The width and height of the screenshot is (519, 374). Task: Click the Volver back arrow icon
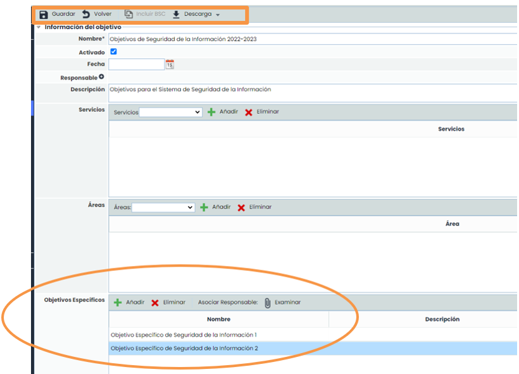tap(86, 14)
